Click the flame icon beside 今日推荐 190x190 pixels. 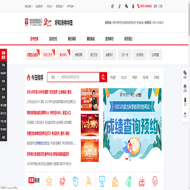[x=28, y=77]
